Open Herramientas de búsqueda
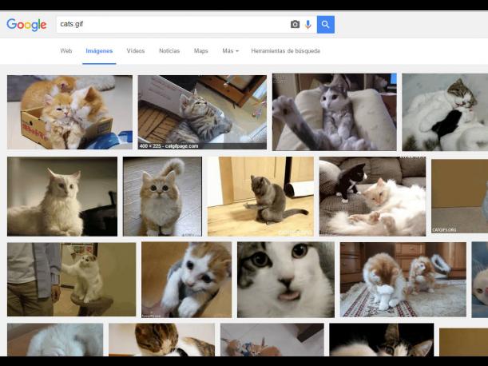 [x=285, y=51]
